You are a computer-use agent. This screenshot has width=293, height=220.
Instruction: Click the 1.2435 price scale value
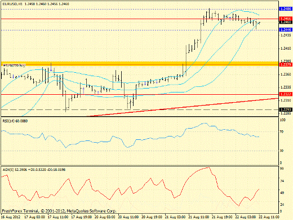click(286, 35)
